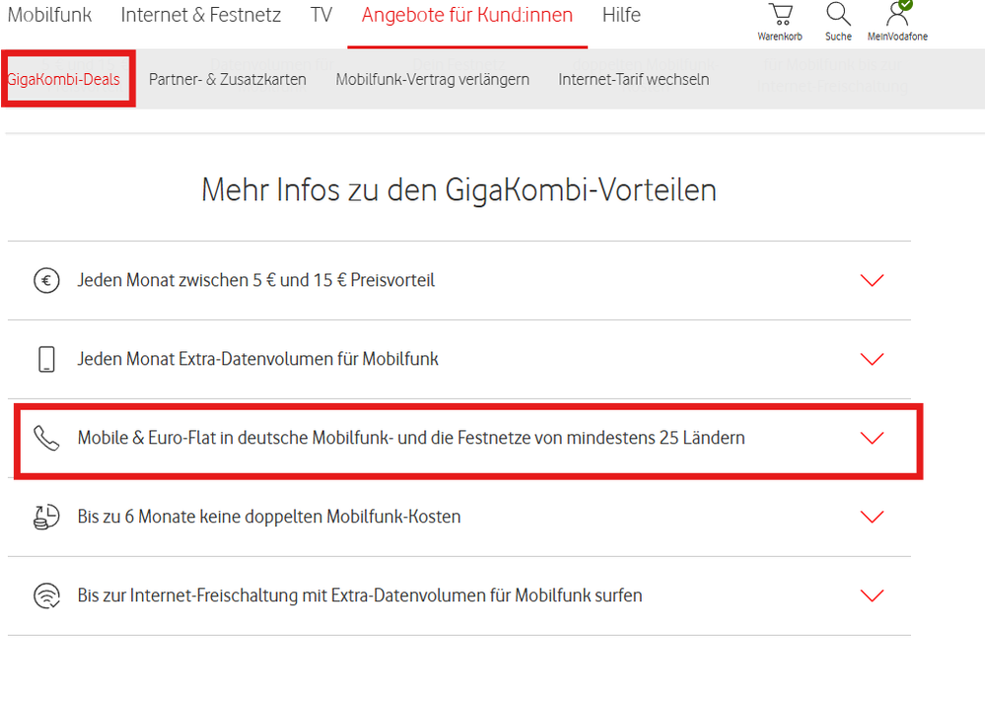
Task: Click the smartphone icon beside Extra-Datenvolumen row
Action: pyautogui.click(x=46, y=359)
